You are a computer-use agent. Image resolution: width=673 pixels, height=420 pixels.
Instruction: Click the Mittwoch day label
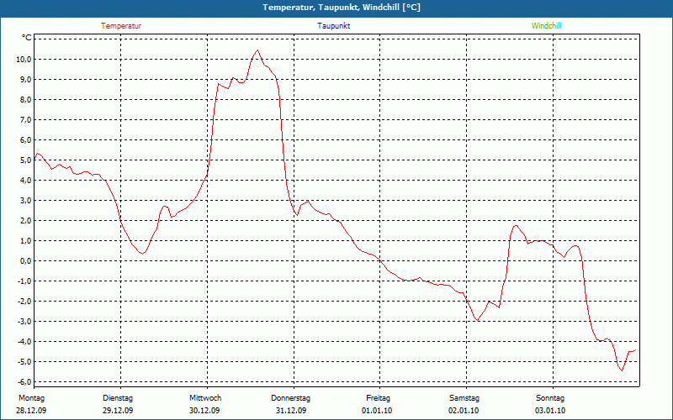click(x=205, y=398)
